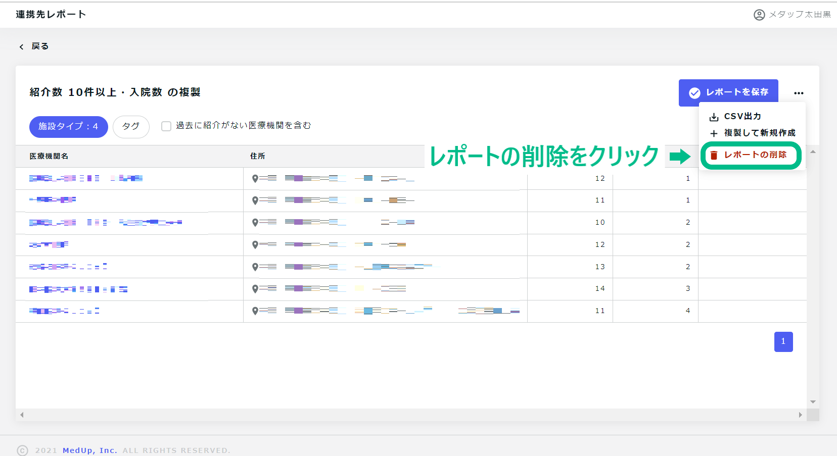The image size is (837, 456).
Task: Click the 連携先レポート page heading
Action: pos(51,14)
